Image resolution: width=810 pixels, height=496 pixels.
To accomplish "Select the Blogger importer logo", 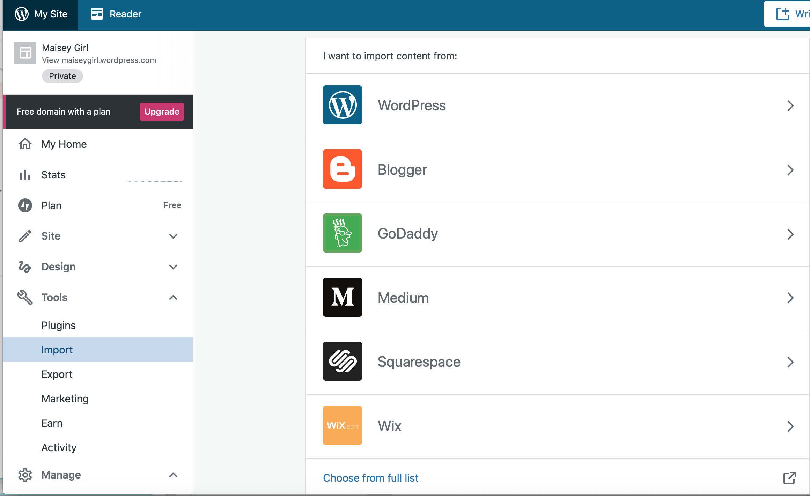I will [x=343, y=169].
